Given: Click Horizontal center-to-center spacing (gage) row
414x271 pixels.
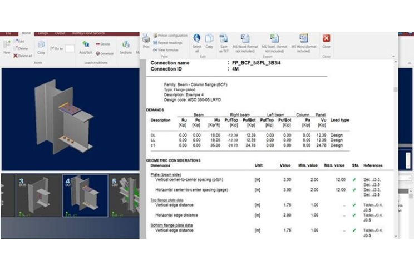Looking at the screenshot, I should tap(269, 190).
